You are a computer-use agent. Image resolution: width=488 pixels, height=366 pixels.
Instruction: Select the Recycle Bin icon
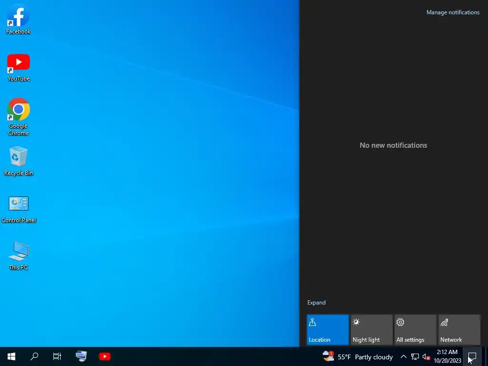coord(19,161)
